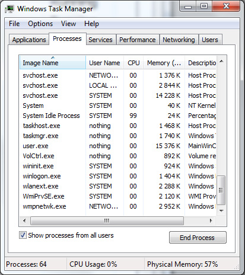Click the horizontal scrollbar right arrow
The width and height of the screenshot is (245, 275).
click(x=211, y=220)
